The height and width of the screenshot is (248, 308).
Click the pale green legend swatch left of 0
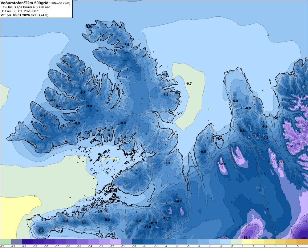pyautogui.click(x=236, y=242)
